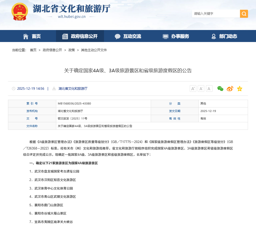Focus the 请输入关键字 search field
The width and height of the screenshot is (256, 225).
[x=215, y=14]
